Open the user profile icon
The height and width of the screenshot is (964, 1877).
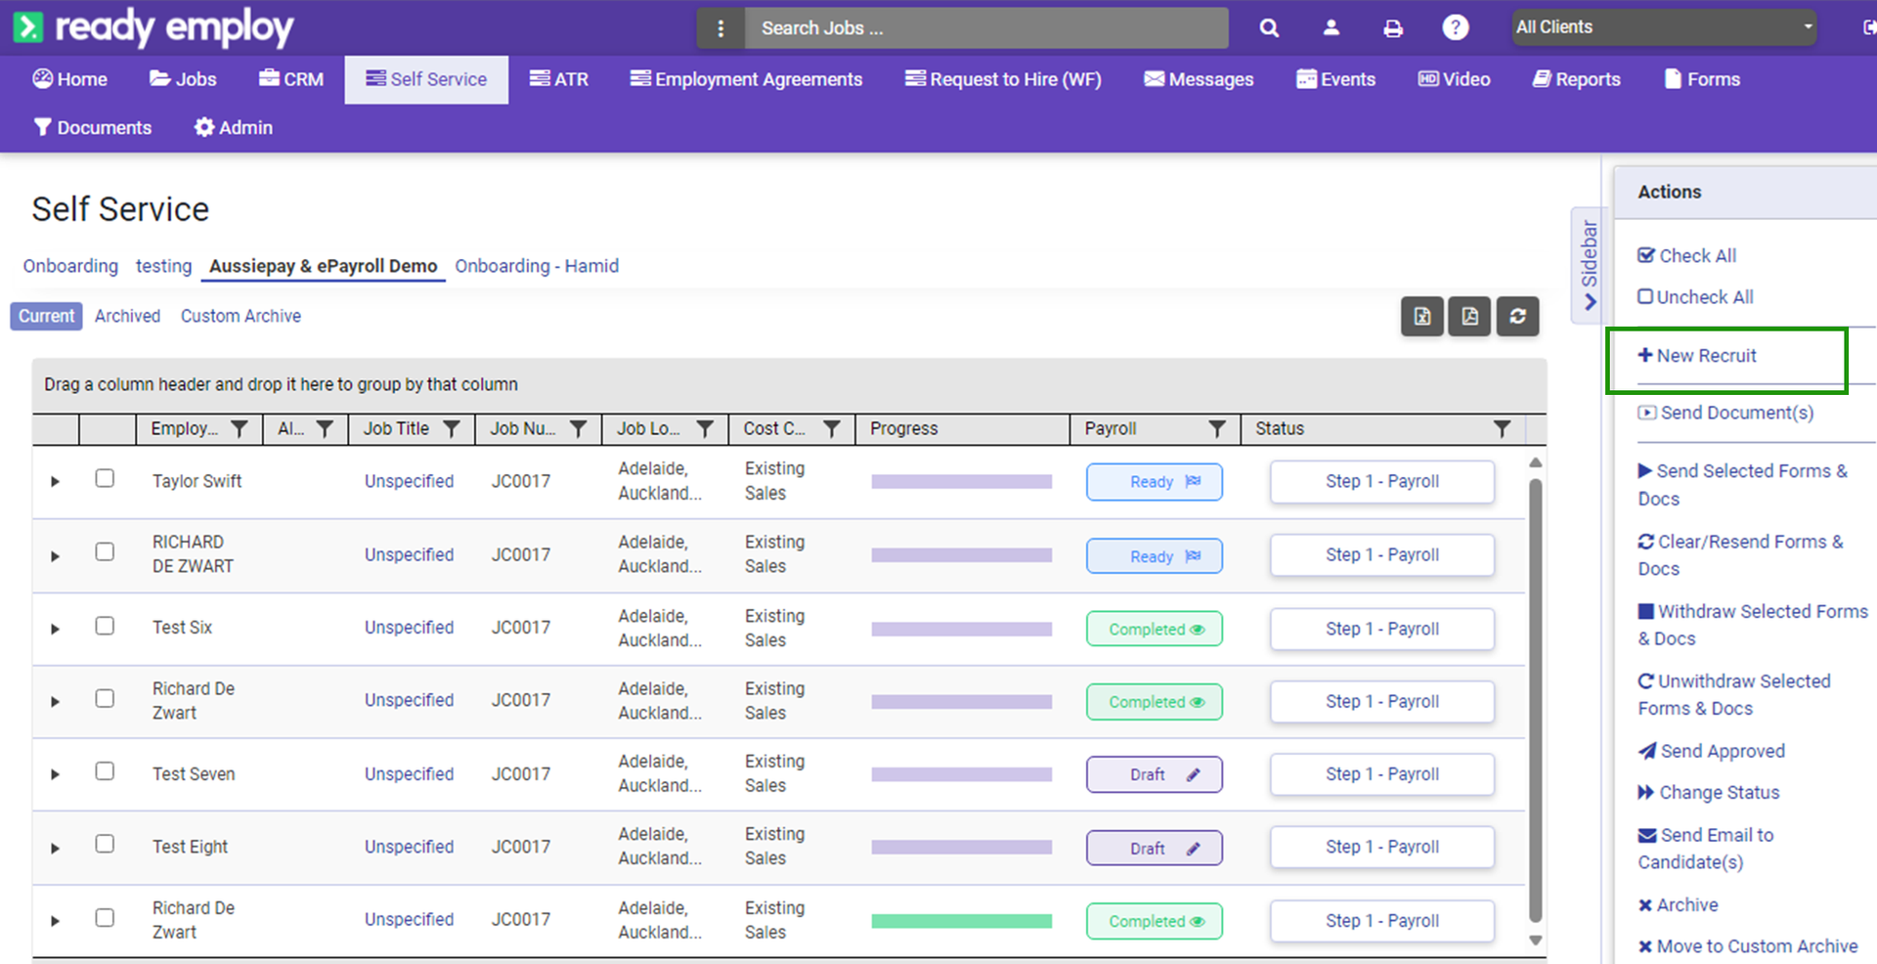click(x=1331, y=28)
